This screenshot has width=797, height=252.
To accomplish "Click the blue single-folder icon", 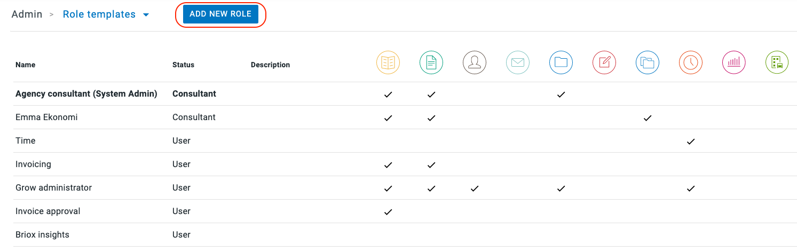I will pyautogui.click(x=561, y=62).
